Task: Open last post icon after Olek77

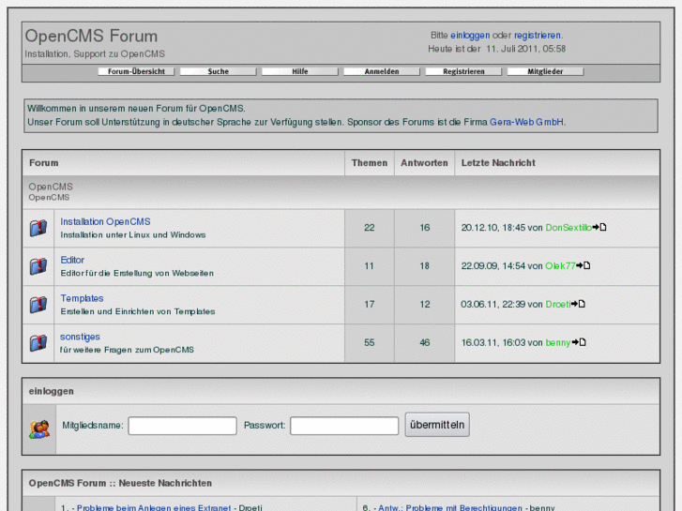Action: click(x=583, y=265)
